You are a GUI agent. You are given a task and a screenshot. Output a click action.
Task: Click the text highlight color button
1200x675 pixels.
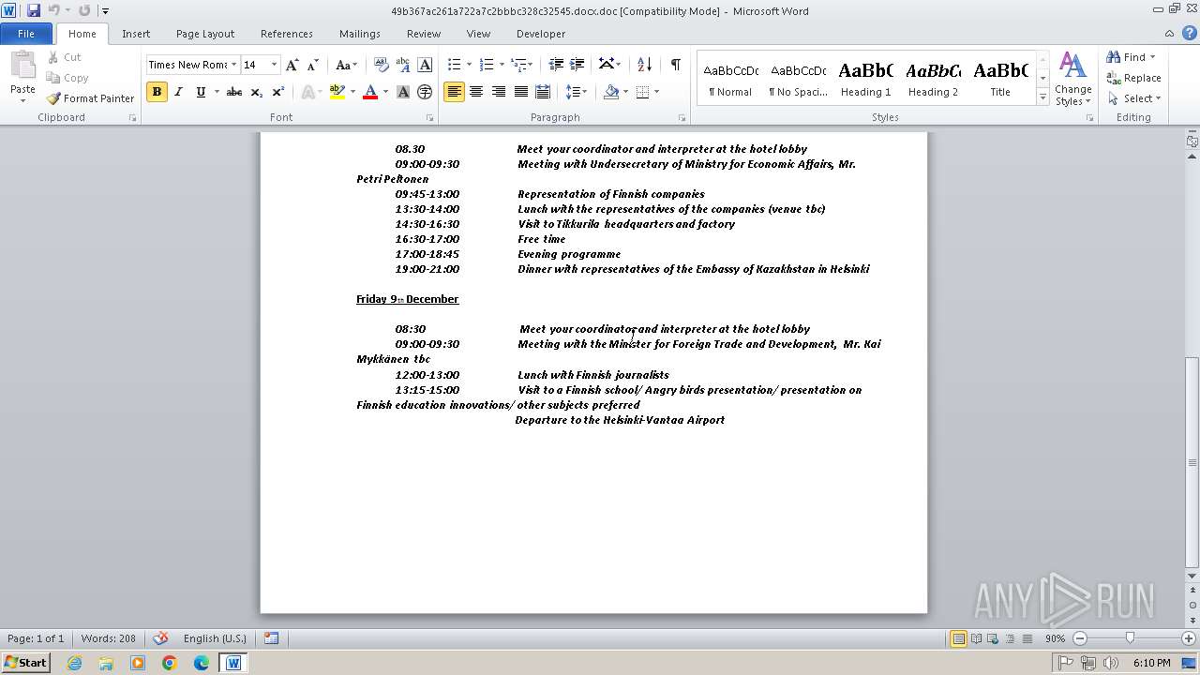tap(337, 92)
